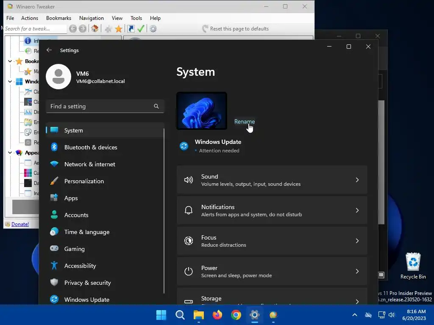Open the Tools menu in Winaero Tweaker
This screenshot has width=434, height=325.
click(136, 18)
